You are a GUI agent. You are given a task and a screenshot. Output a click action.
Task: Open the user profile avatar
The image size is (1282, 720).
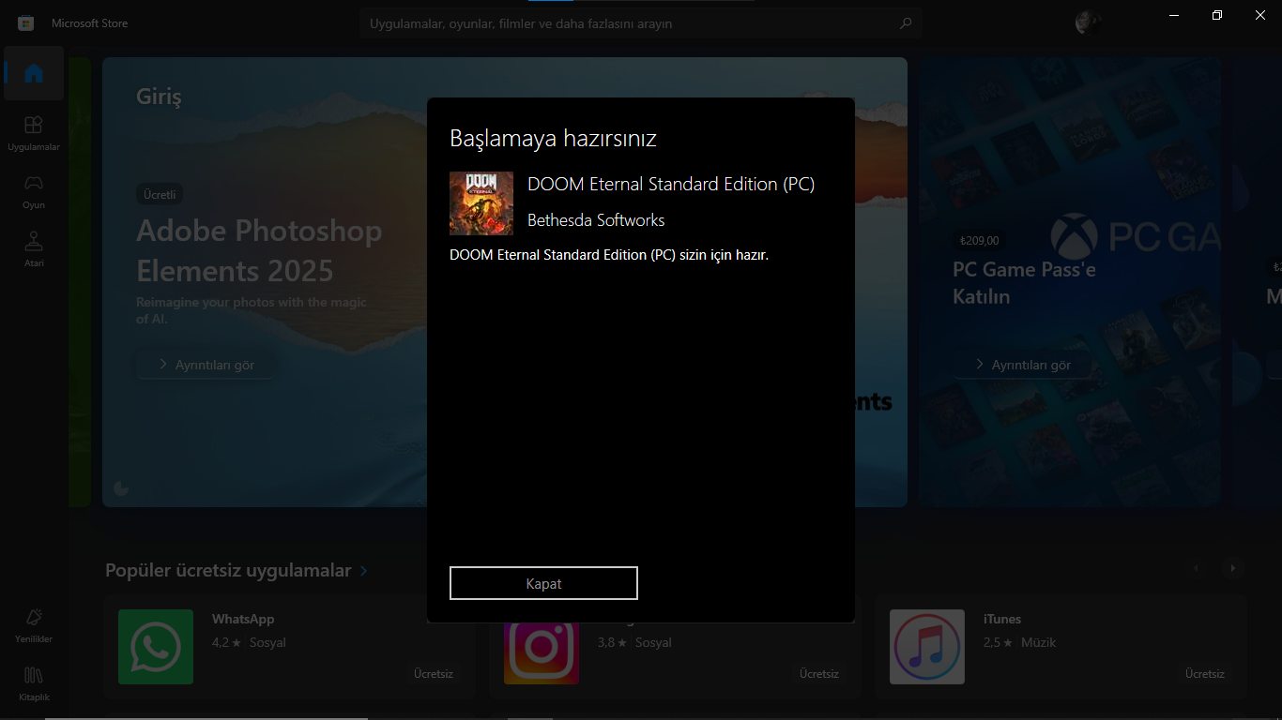pos(1089,22)
